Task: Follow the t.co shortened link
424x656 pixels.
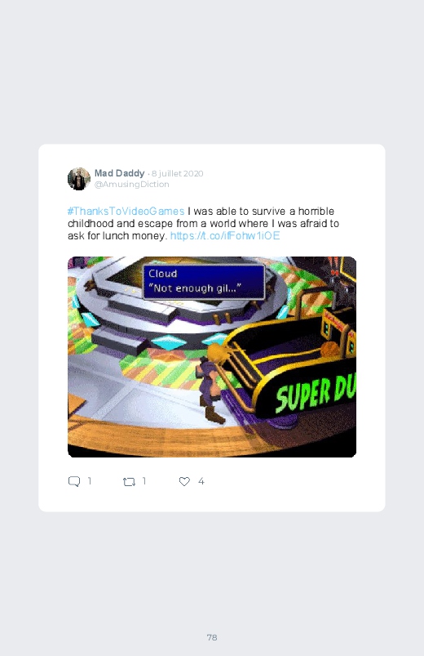Action: tap(225, 236)
